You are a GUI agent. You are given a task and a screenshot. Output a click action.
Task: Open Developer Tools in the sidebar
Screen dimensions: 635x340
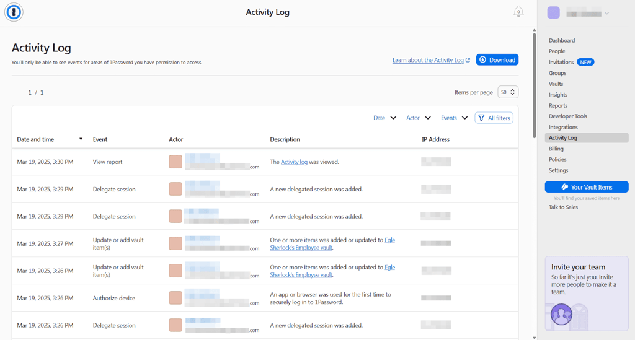[x=568, y=116]
